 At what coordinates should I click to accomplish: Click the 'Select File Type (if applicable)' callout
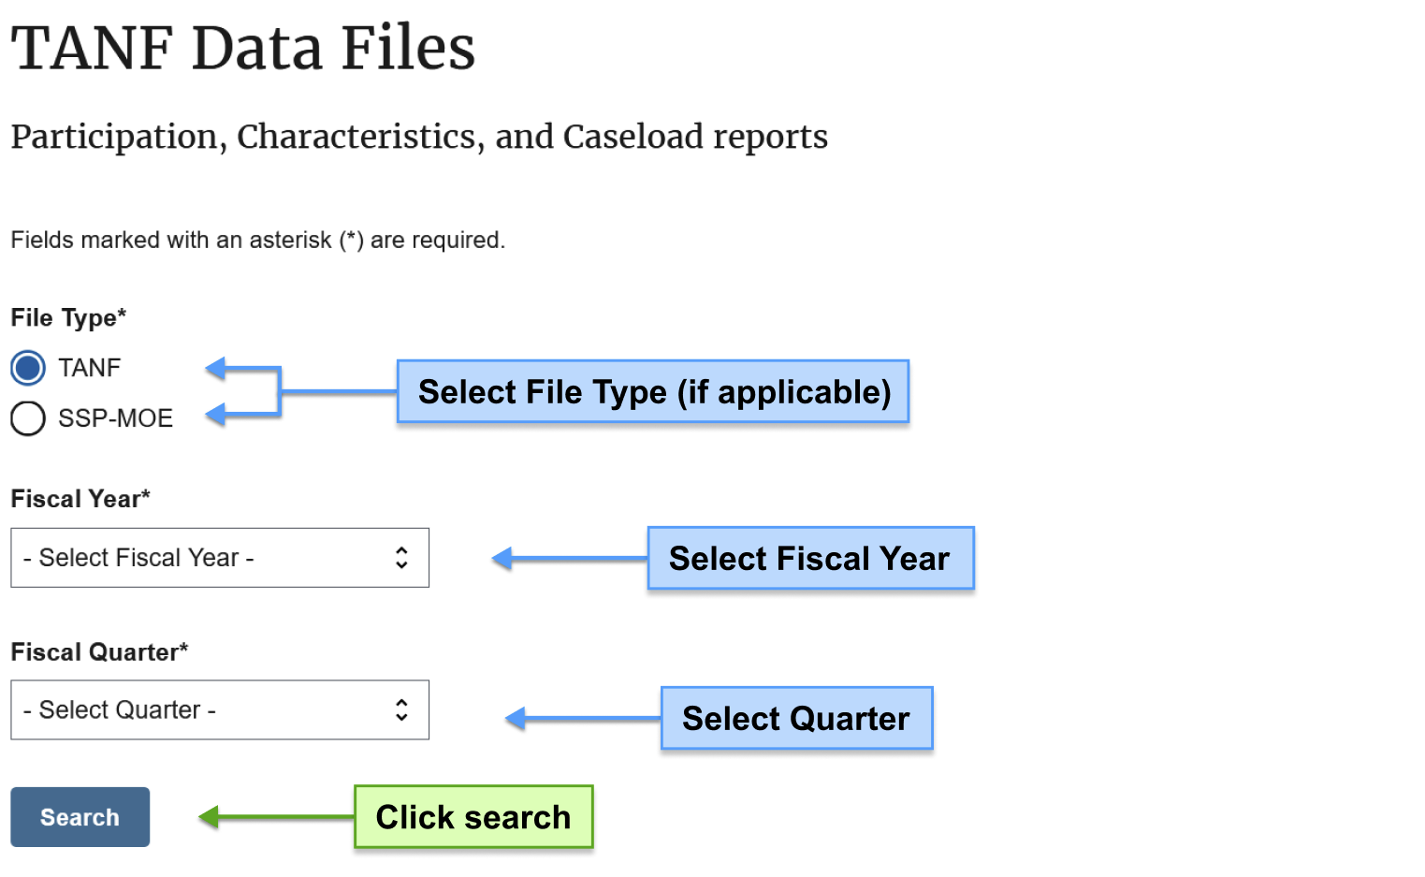[653, 391]
